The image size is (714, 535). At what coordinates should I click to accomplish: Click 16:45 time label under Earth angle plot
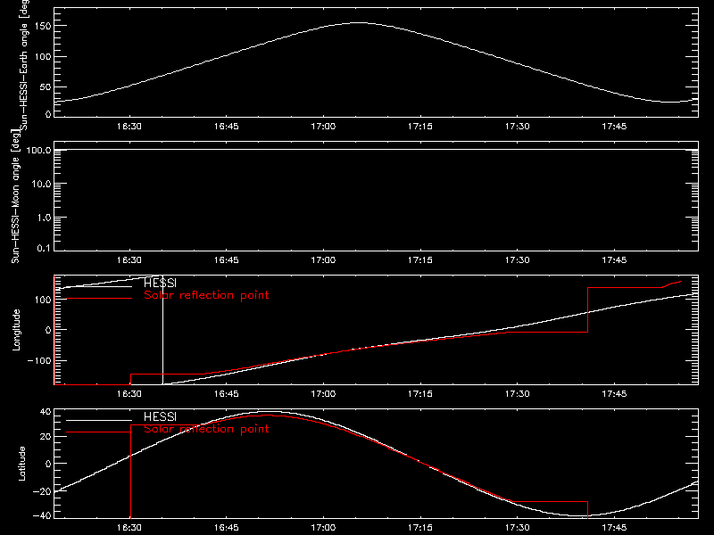(x=226, y=127)
